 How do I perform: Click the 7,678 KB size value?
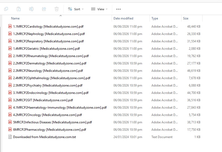[x=194, y=78]
